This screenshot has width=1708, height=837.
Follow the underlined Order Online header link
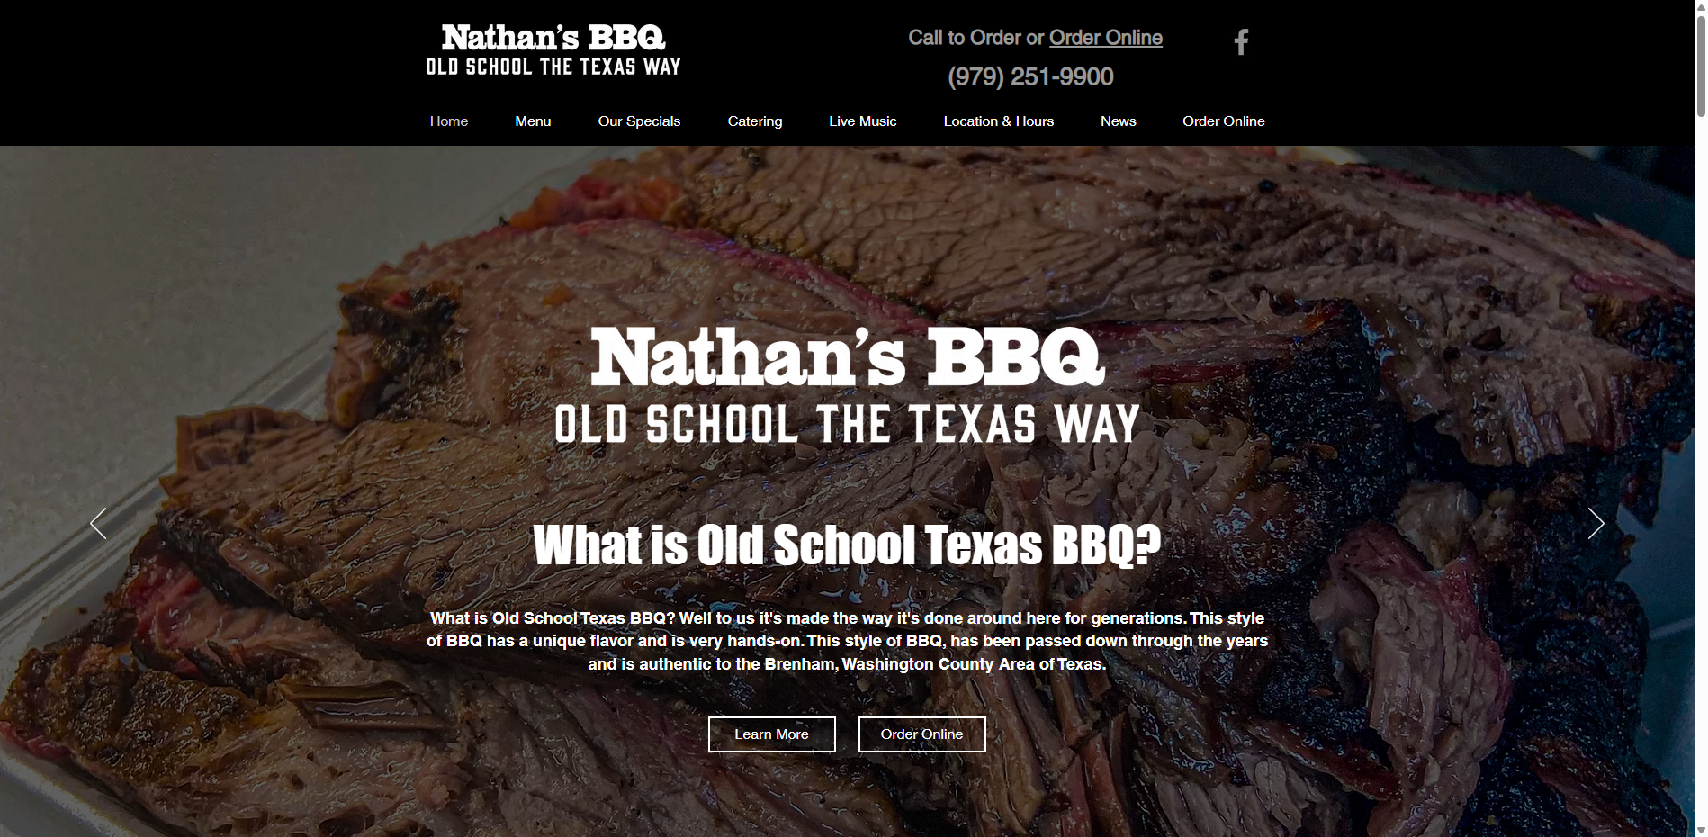[1106, 38]
